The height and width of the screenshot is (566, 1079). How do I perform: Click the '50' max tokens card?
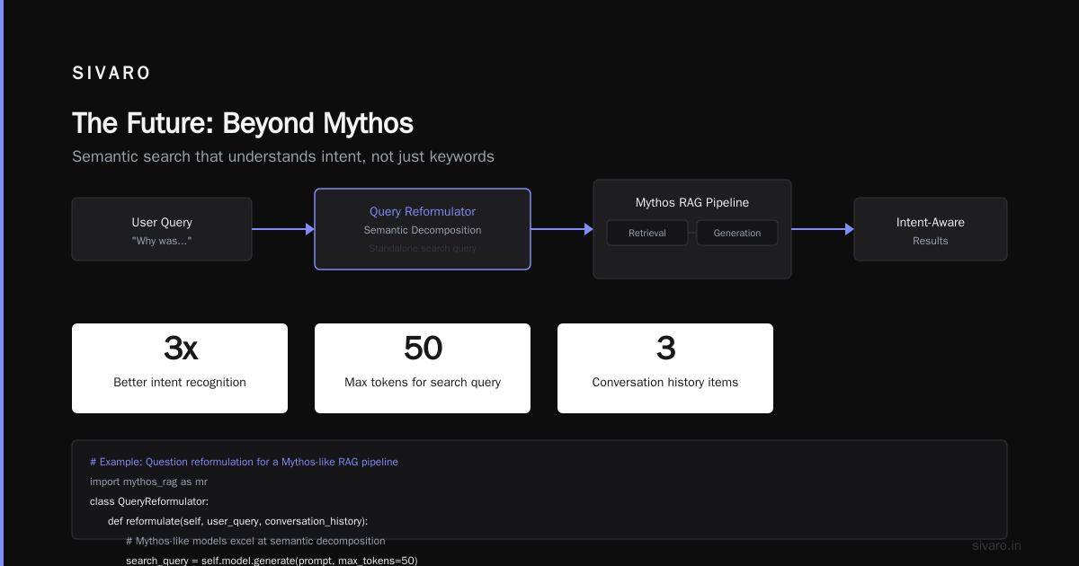(423, 368)
